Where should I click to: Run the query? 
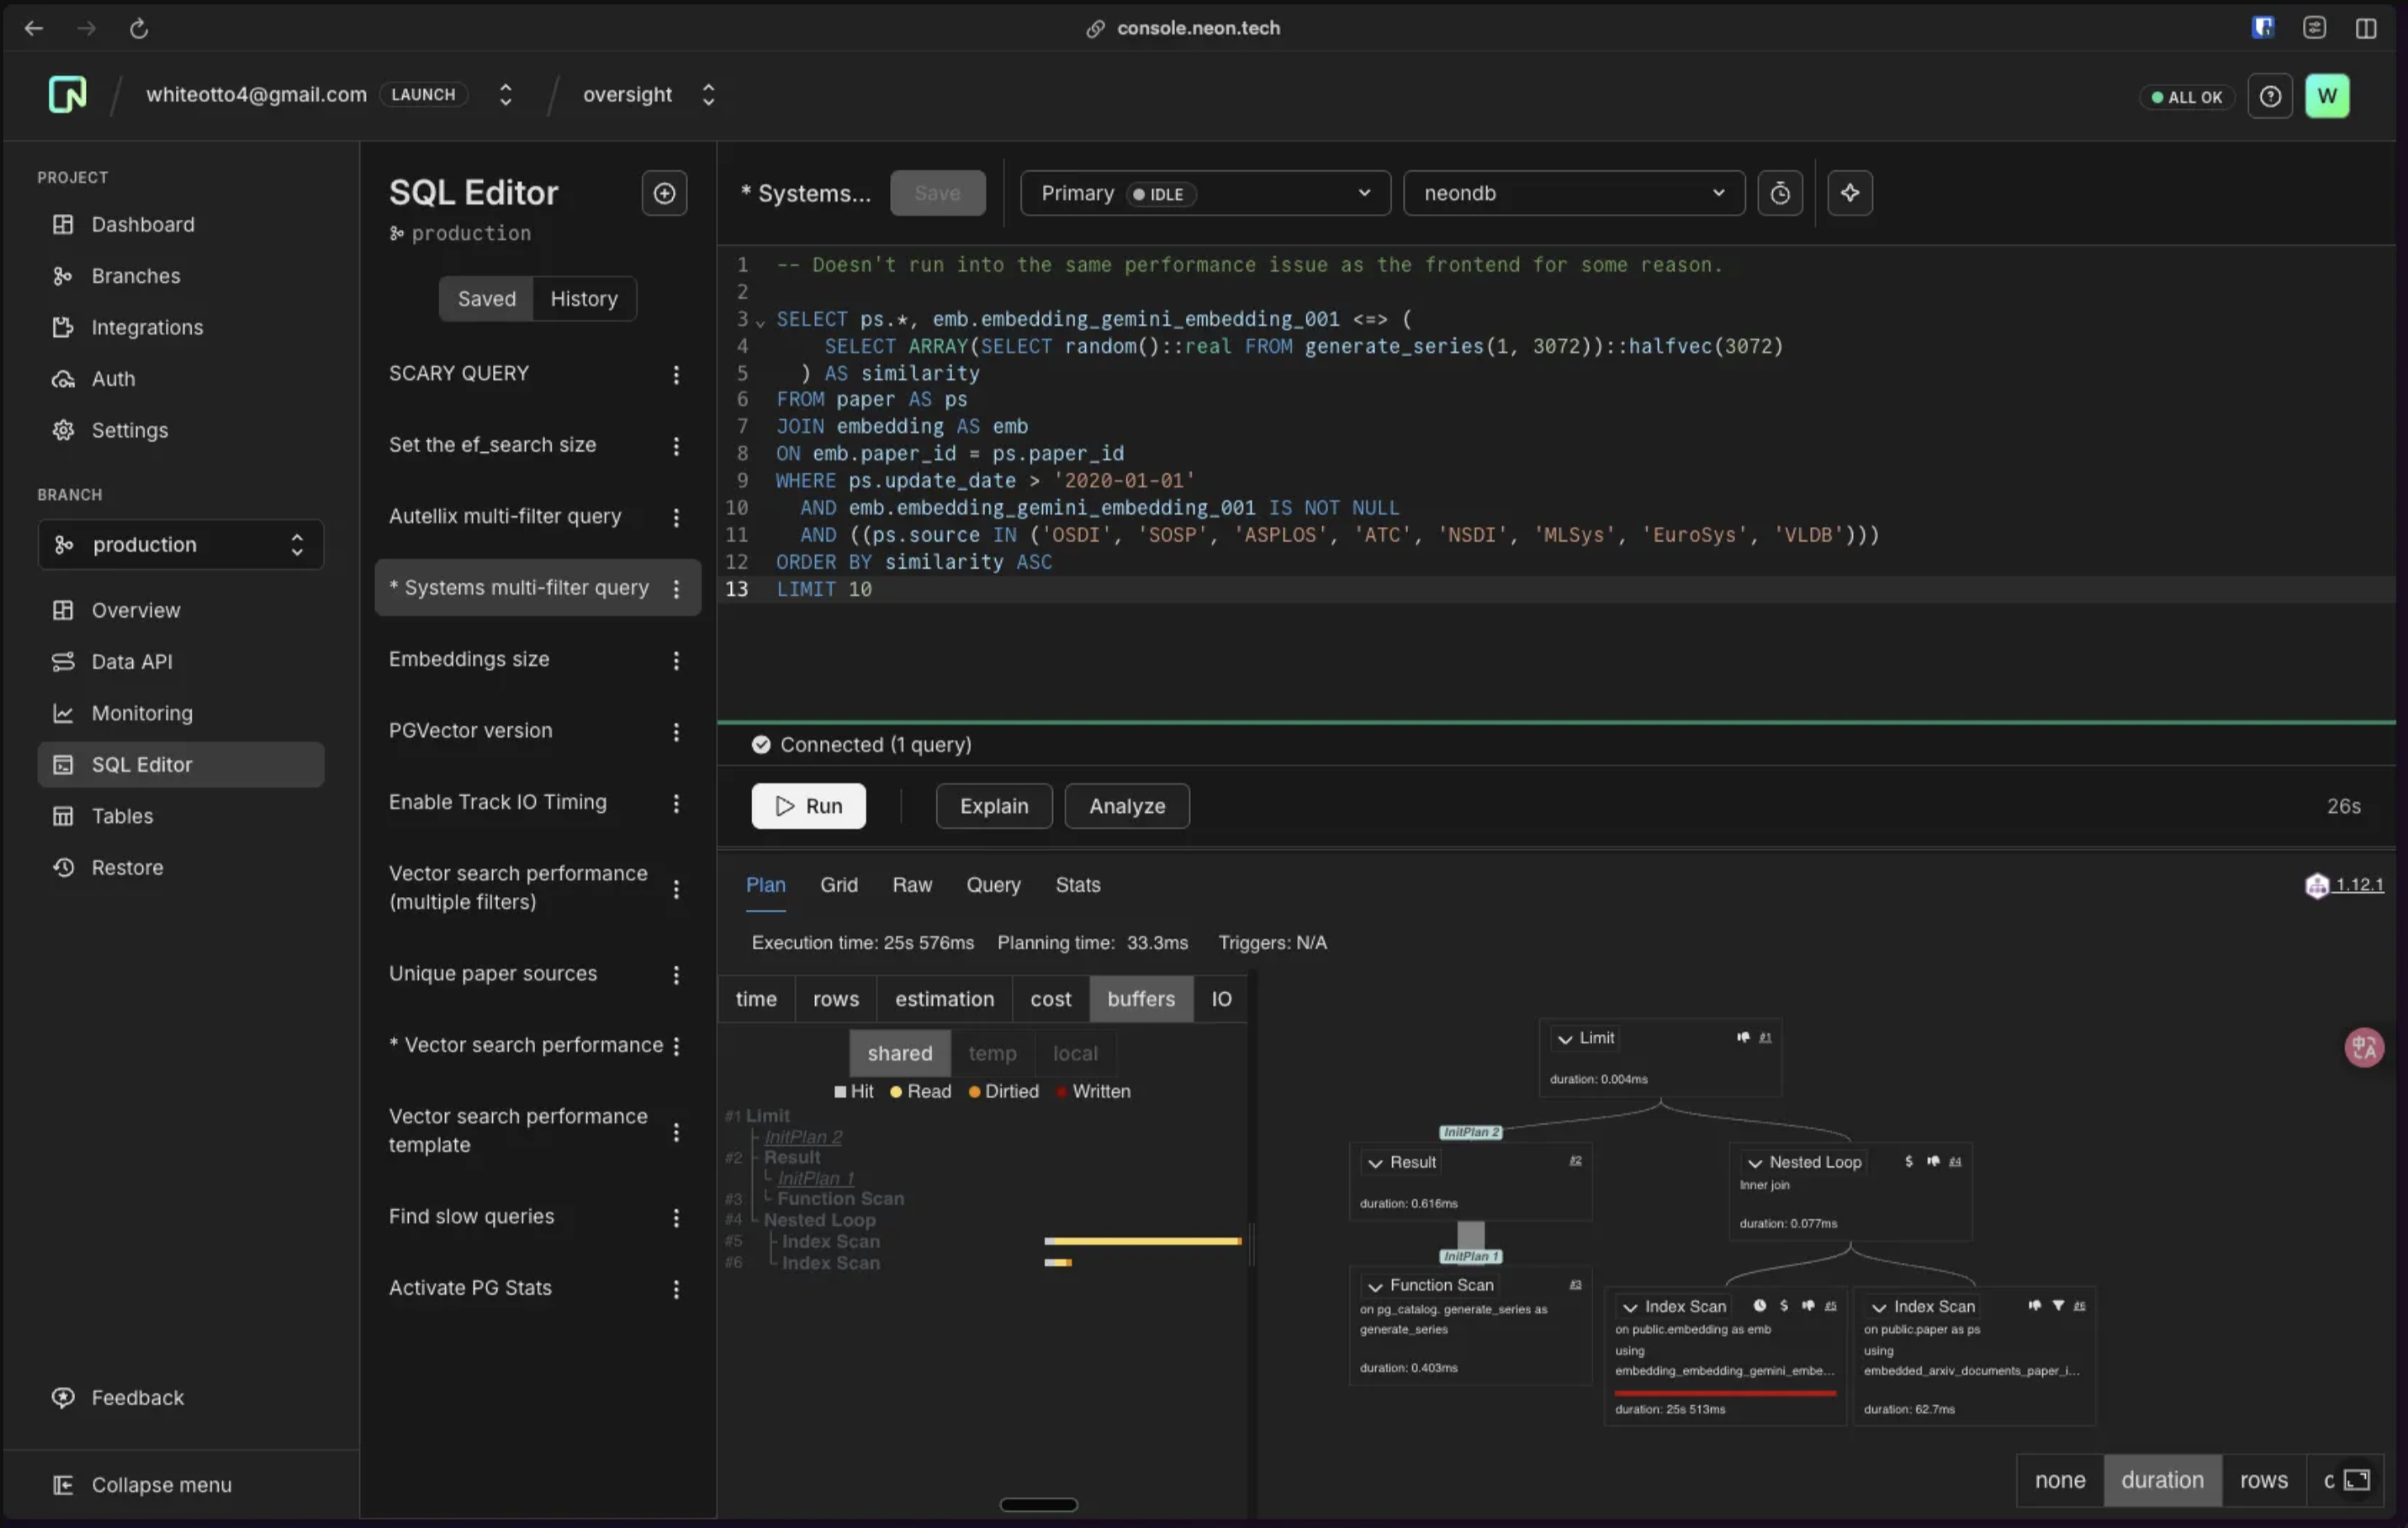[x=808, y=806]
